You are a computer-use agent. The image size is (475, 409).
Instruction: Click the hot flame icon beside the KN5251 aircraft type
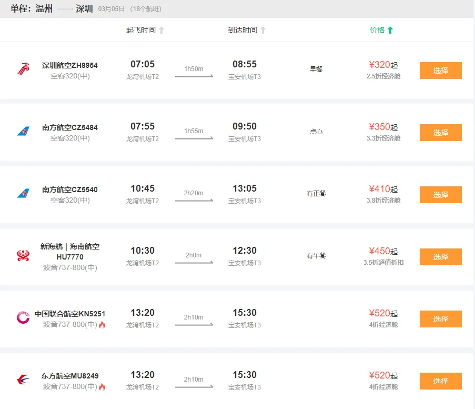[102, 325]
